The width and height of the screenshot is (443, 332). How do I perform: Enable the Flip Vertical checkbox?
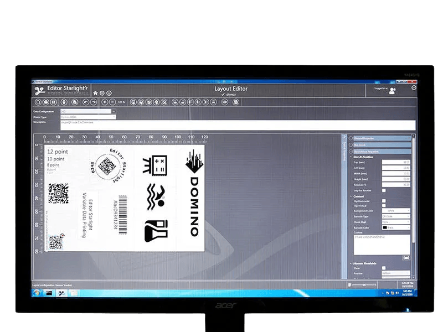click(384, 205)
